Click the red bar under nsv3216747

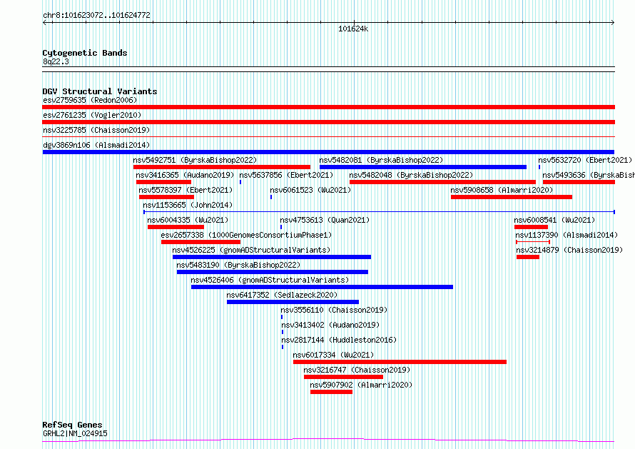343,377
